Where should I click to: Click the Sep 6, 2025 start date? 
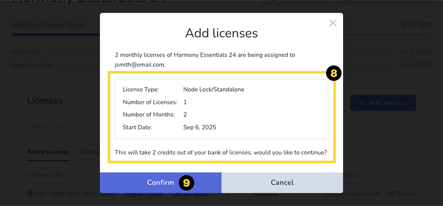coord(200,127)
